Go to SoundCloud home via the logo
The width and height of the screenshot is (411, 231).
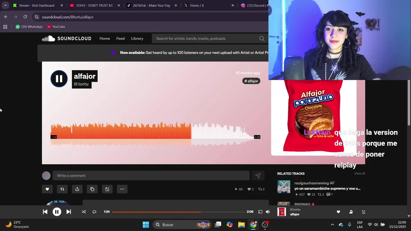tap(66, 38)
